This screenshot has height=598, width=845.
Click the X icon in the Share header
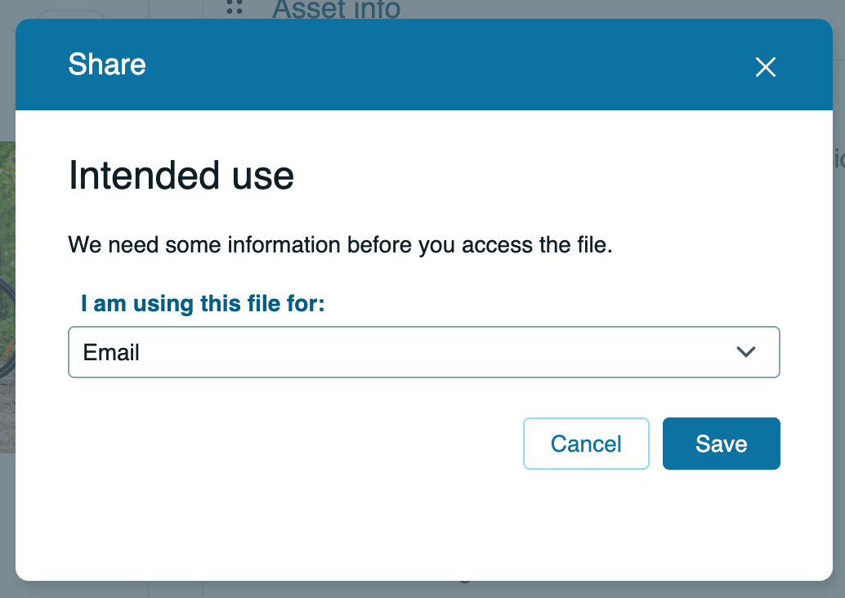pos(765,68)
